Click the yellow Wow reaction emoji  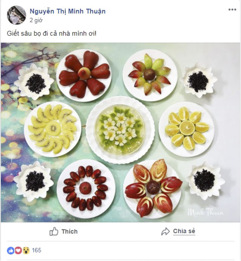point(25,250)
